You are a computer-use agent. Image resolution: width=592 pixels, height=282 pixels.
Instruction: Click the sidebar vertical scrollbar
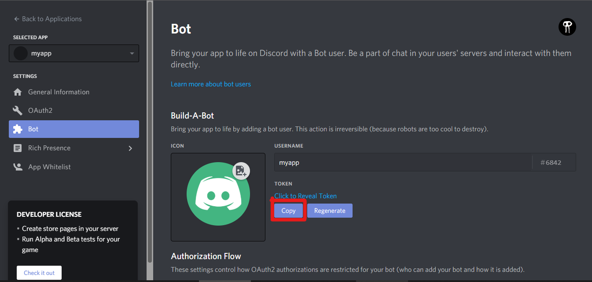pos(150,132)
